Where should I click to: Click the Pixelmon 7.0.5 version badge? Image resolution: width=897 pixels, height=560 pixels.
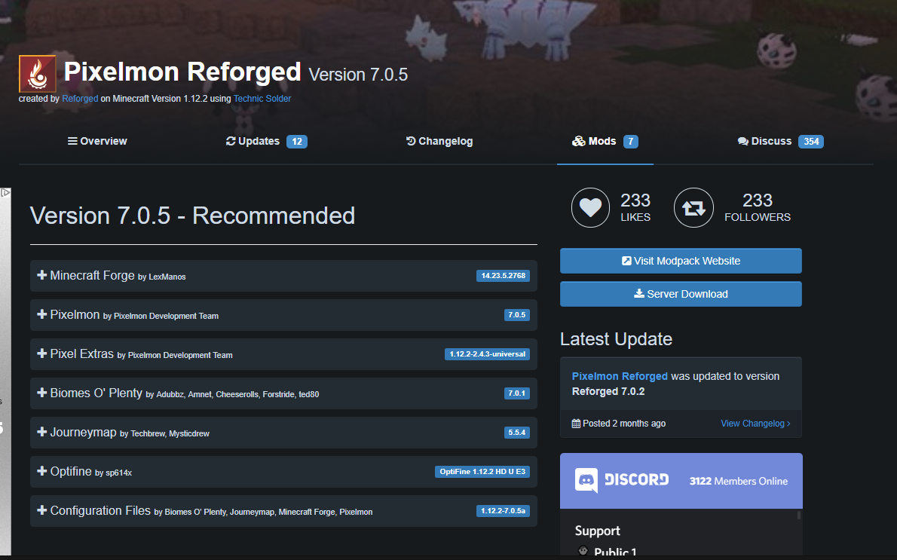click(x=516, y=315)
